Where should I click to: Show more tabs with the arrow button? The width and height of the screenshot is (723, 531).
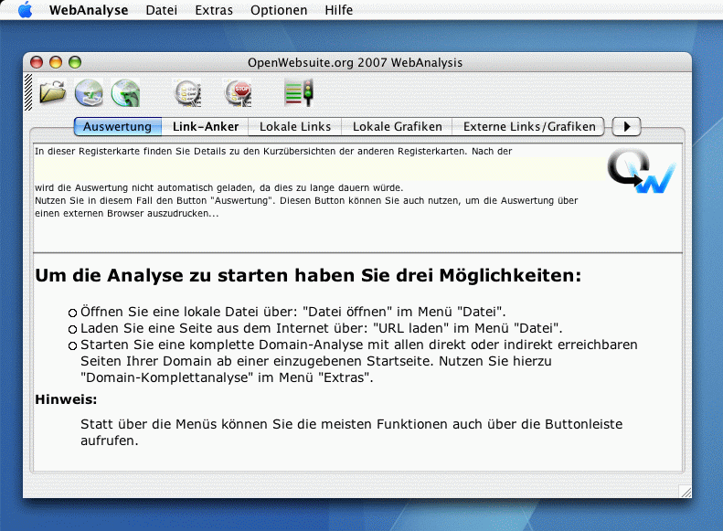626,127
